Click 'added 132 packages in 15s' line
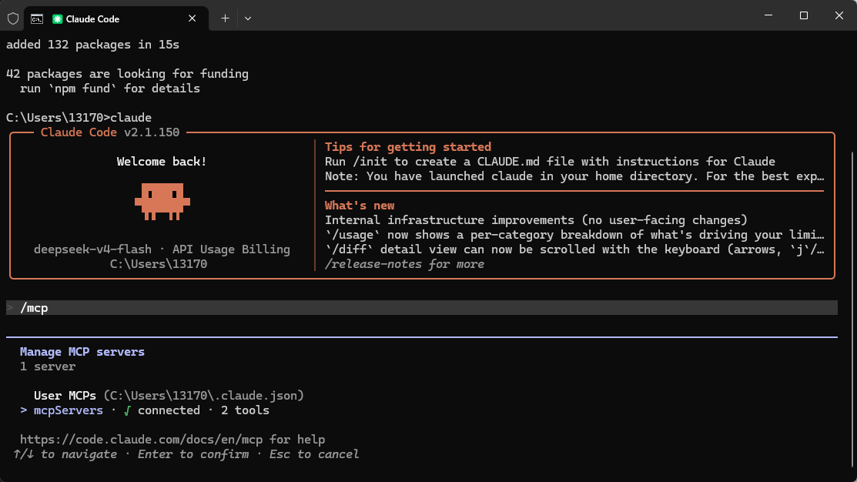 (92, 45)
